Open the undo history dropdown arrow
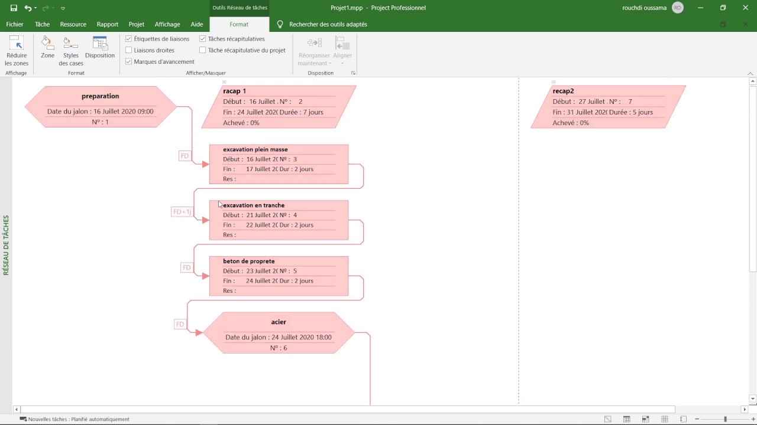The image size is (757, 425). [35, 8]
